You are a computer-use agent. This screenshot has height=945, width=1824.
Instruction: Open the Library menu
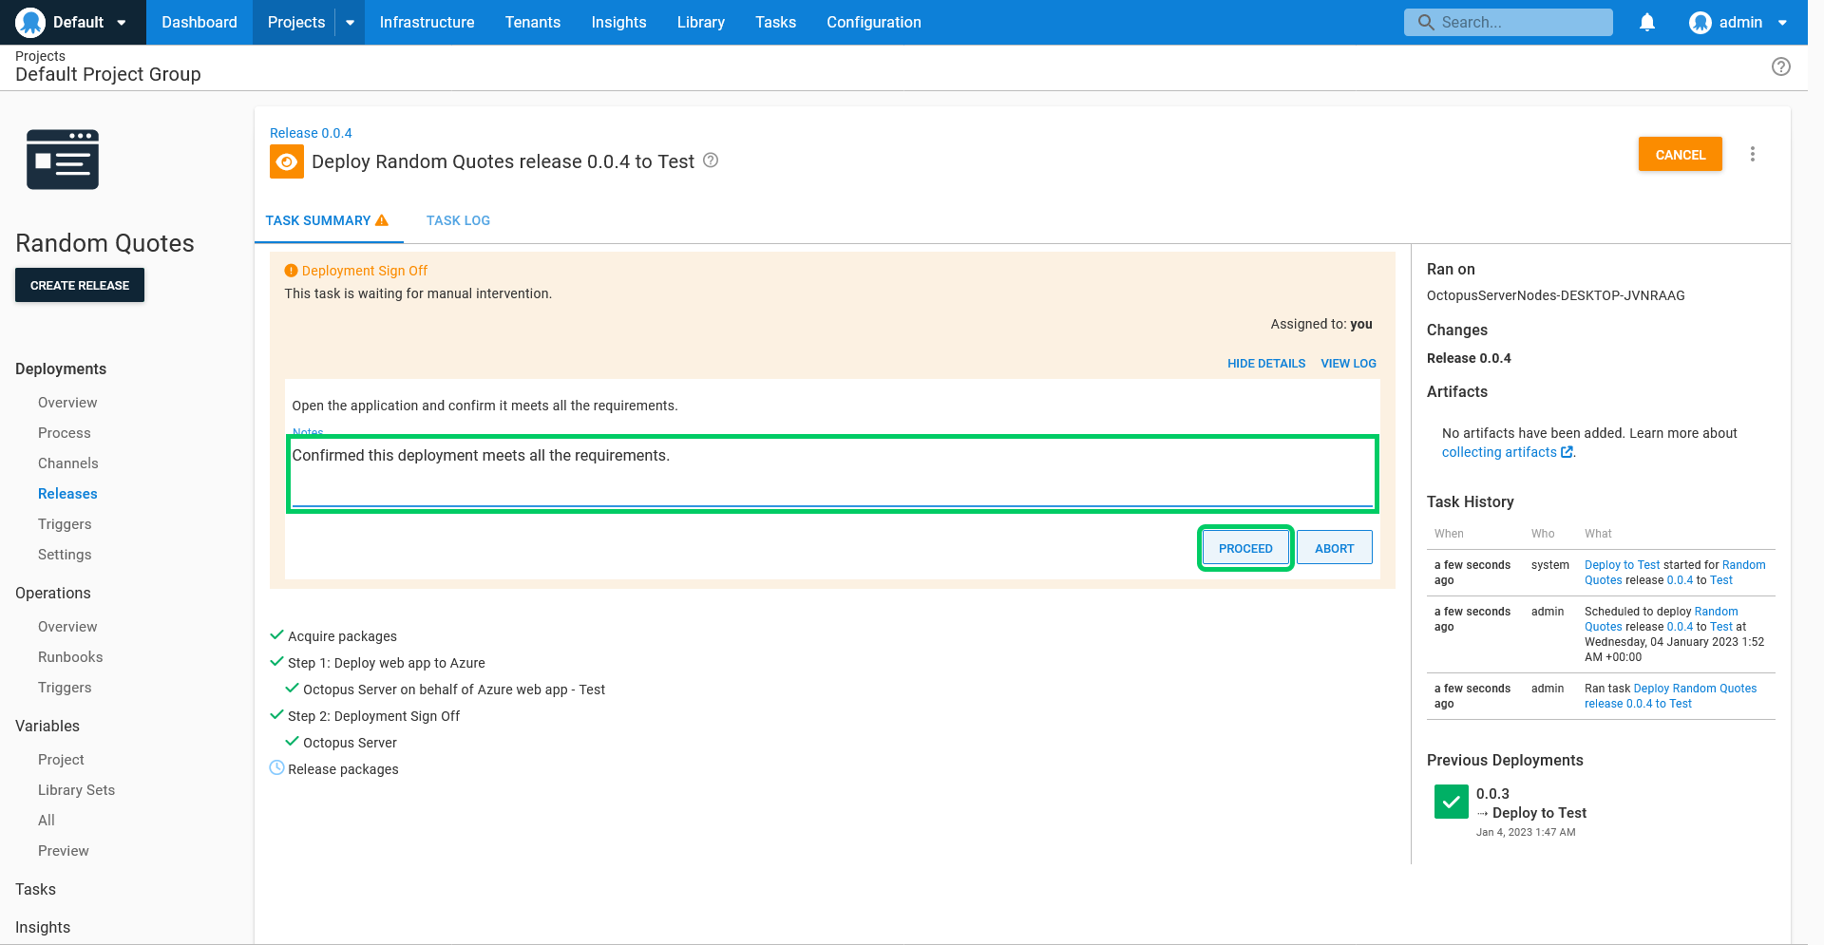(x=701, y=22)
